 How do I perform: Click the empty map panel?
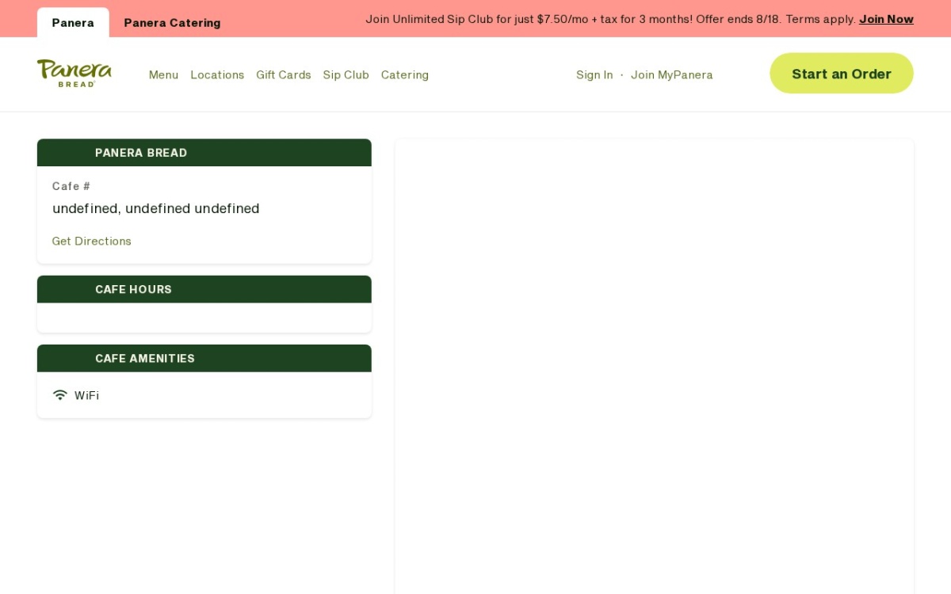point(655,367)
